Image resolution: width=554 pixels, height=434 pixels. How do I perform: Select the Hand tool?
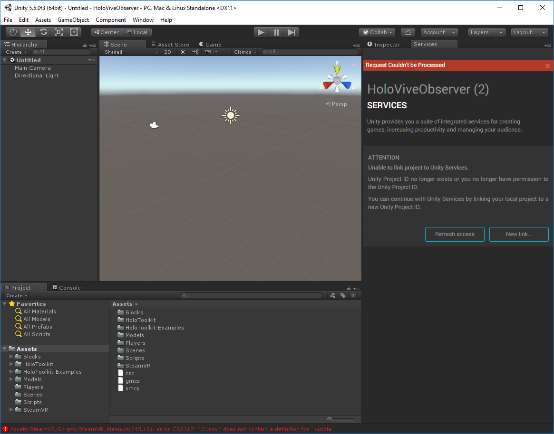pyautogui.click(x=13, y=32)
